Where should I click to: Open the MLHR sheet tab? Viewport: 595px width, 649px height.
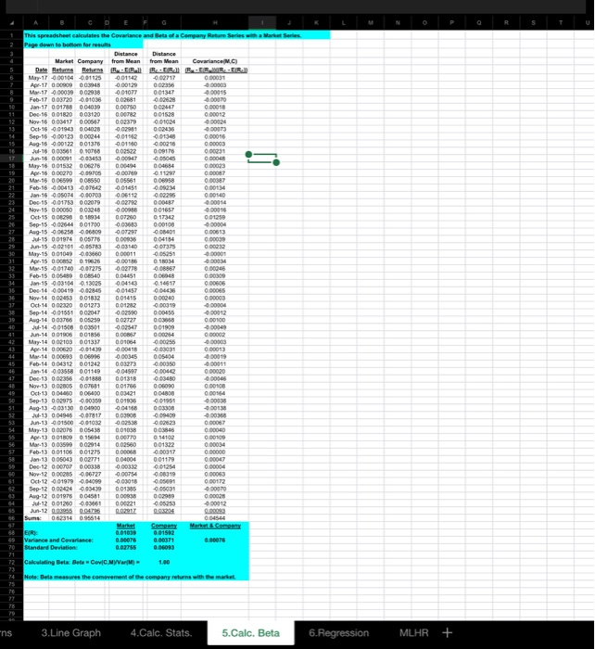[414, 633]
